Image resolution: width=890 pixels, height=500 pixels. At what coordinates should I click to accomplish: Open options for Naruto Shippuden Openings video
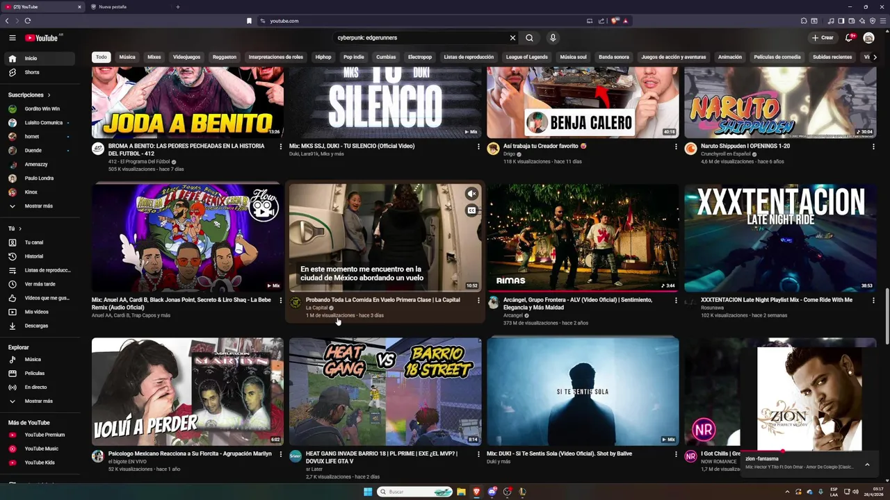[873, 147]
